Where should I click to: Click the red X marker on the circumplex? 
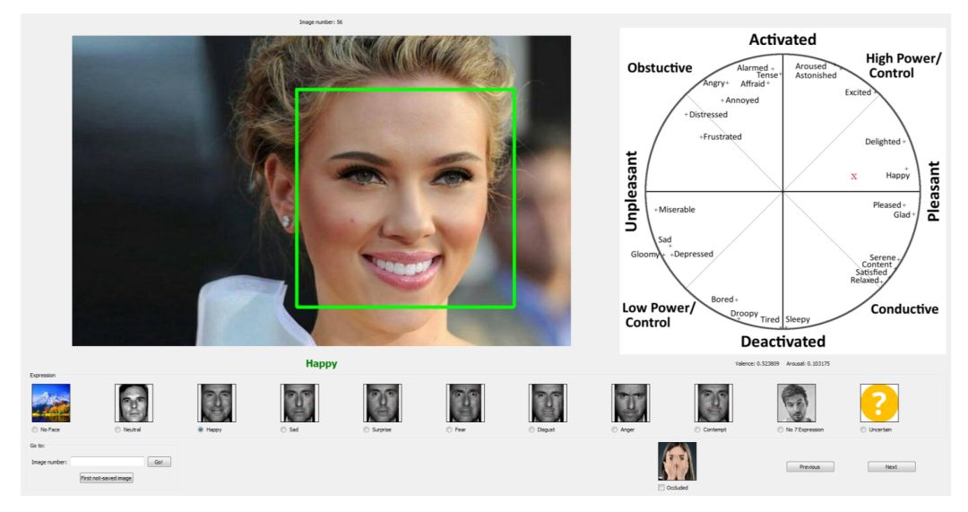point(854,177)
